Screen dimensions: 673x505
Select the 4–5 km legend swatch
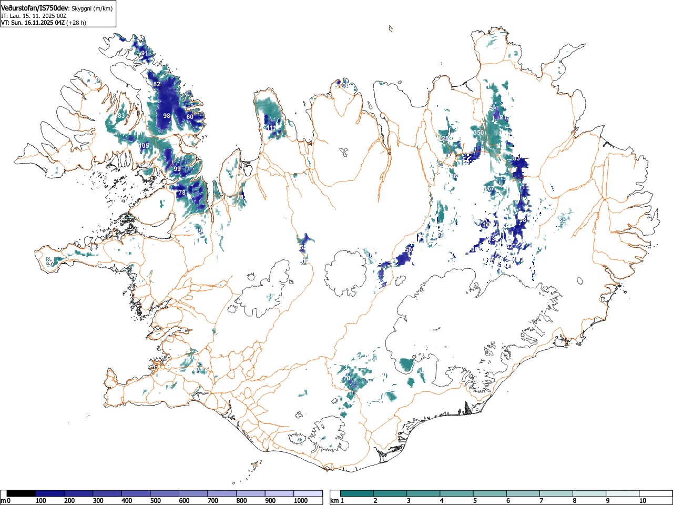pos(456,493)
